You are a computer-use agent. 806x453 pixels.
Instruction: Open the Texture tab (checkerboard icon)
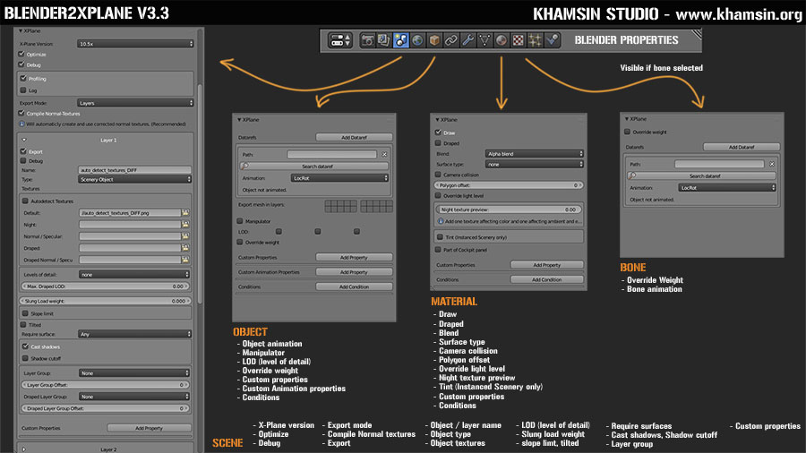[x=519, y=40]
